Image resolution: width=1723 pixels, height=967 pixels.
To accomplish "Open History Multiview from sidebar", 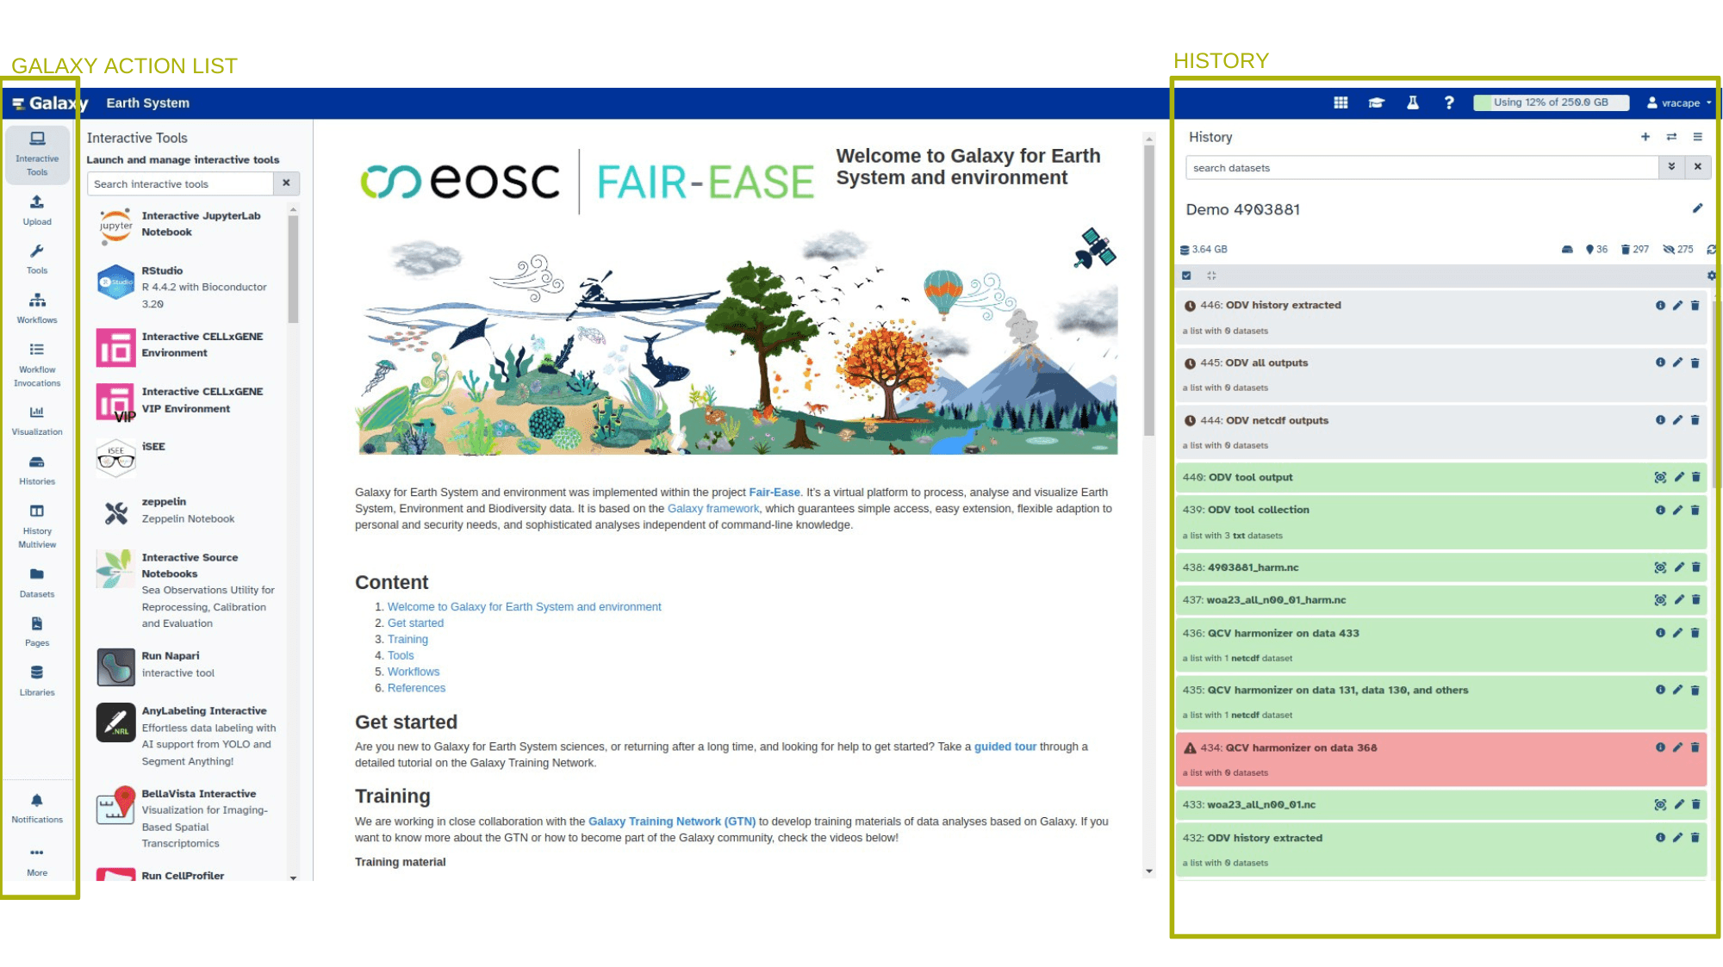I will (x=37, y=525).
